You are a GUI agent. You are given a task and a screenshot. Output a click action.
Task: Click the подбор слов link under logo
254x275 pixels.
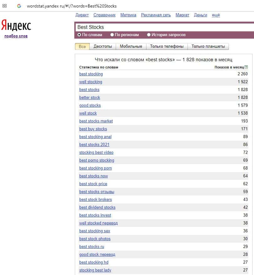(16, 36)
